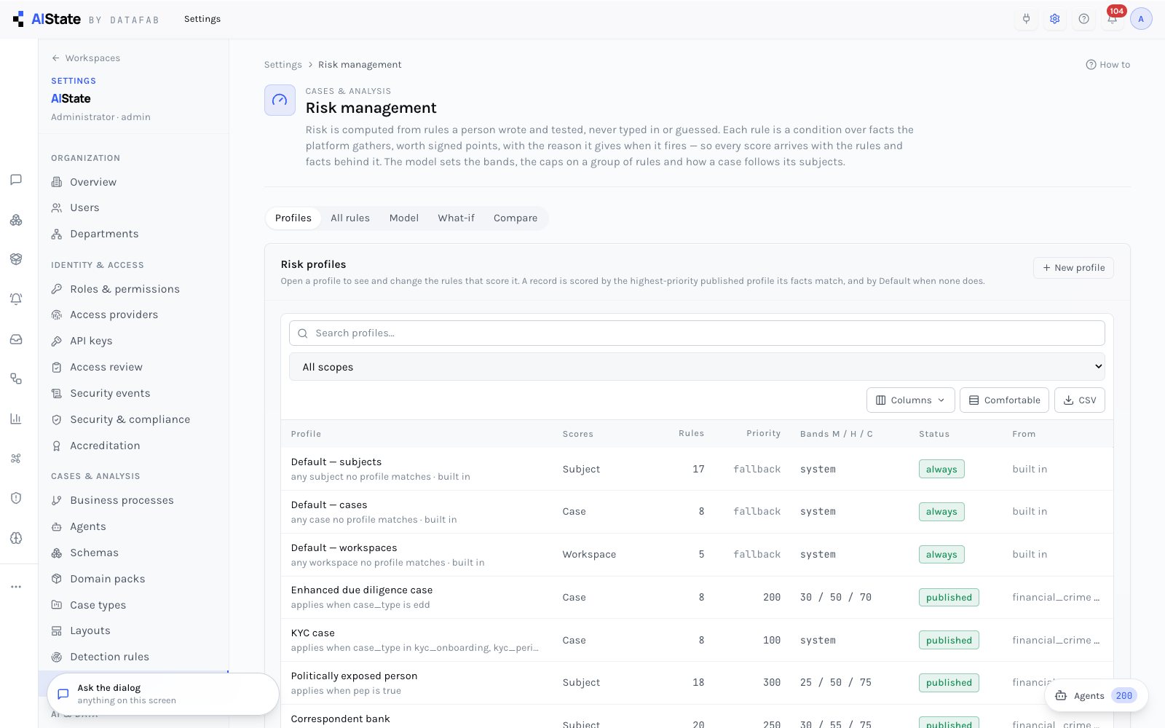Open Politically exposed person profile

click(x=697, y=683)
